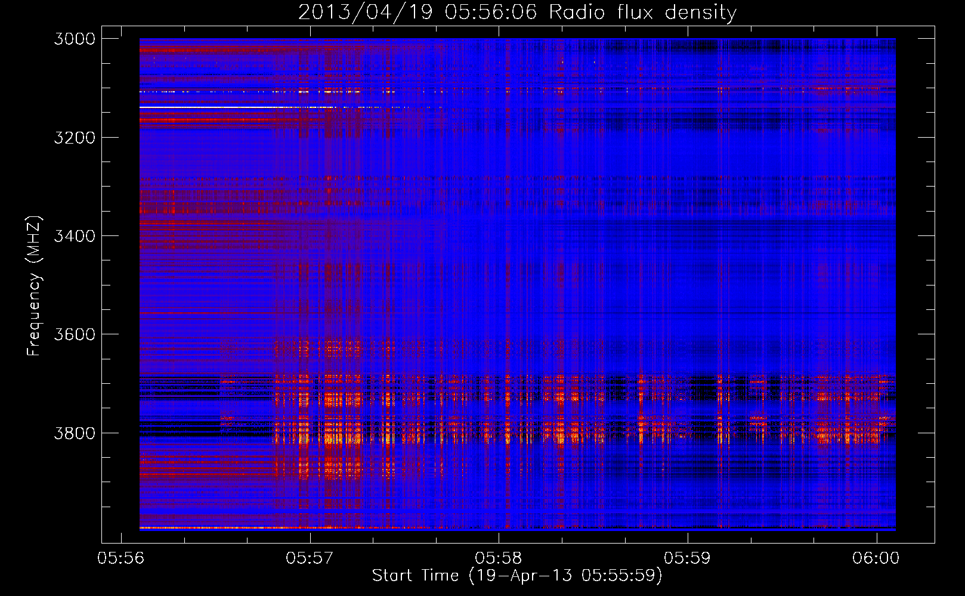This screenshot has height=596, width=965.
Task: Click the 'Frequency (MHZ)' y-axis label
Action: tap(34, 285)
